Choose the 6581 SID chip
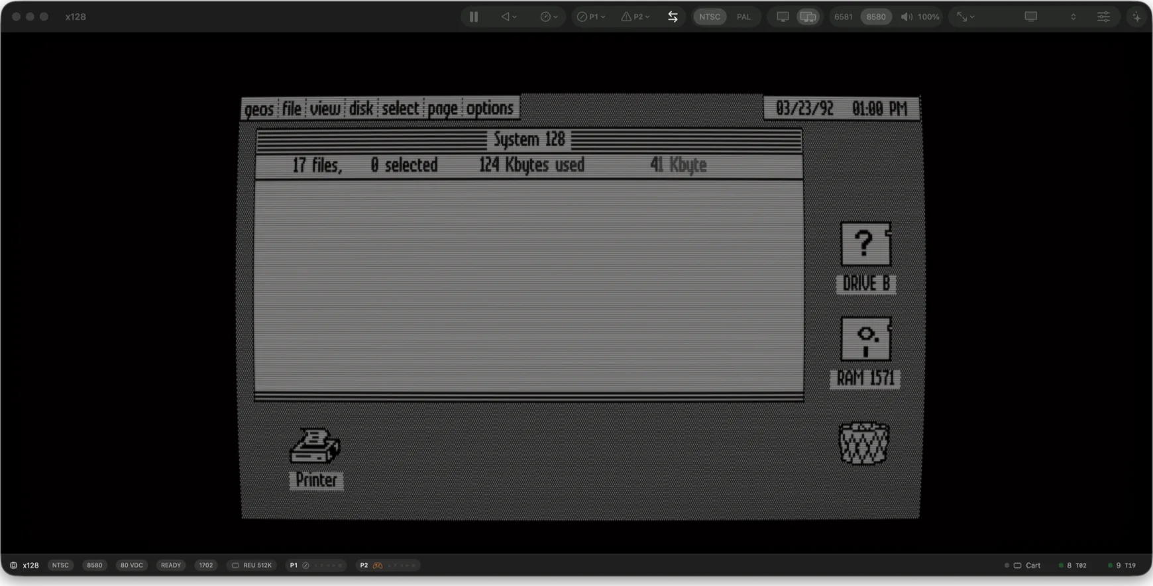 [844, 17]
